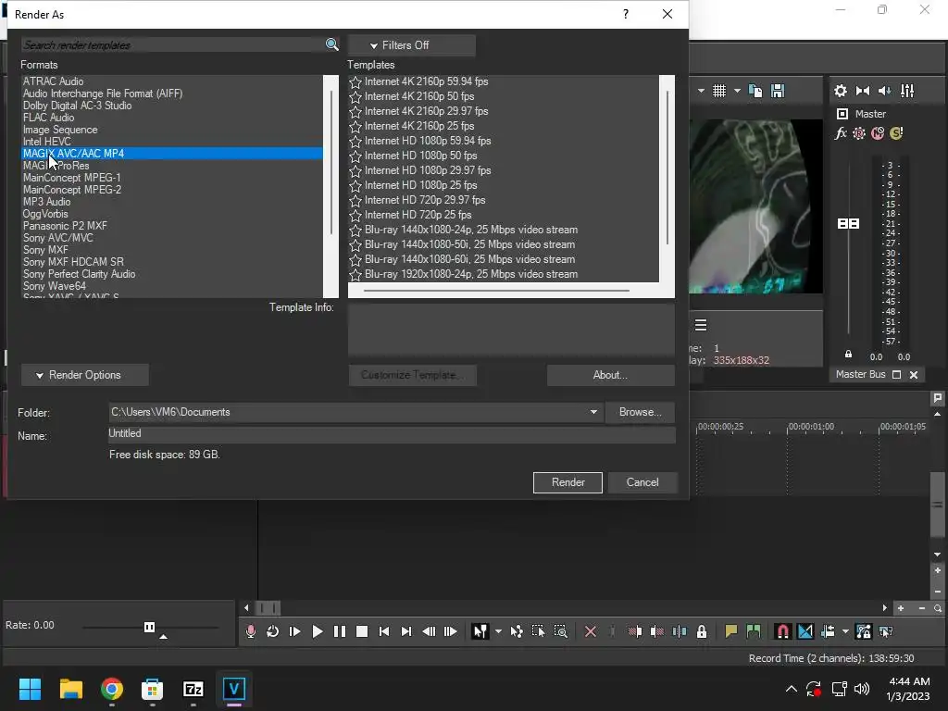
Task: Open Master FX icon
Action: tap(841, 133)
